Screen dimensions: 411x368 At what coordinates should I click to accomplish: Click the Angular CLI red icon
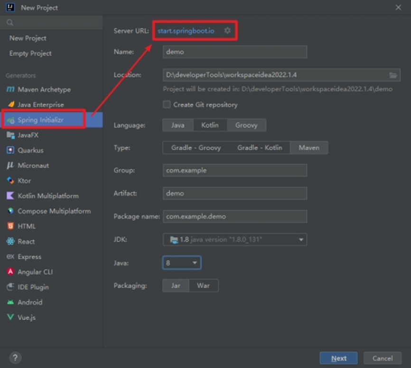coord(10,272)
